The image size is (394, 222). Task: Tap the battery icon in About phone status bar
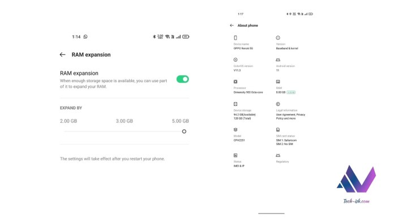[311, 14]
